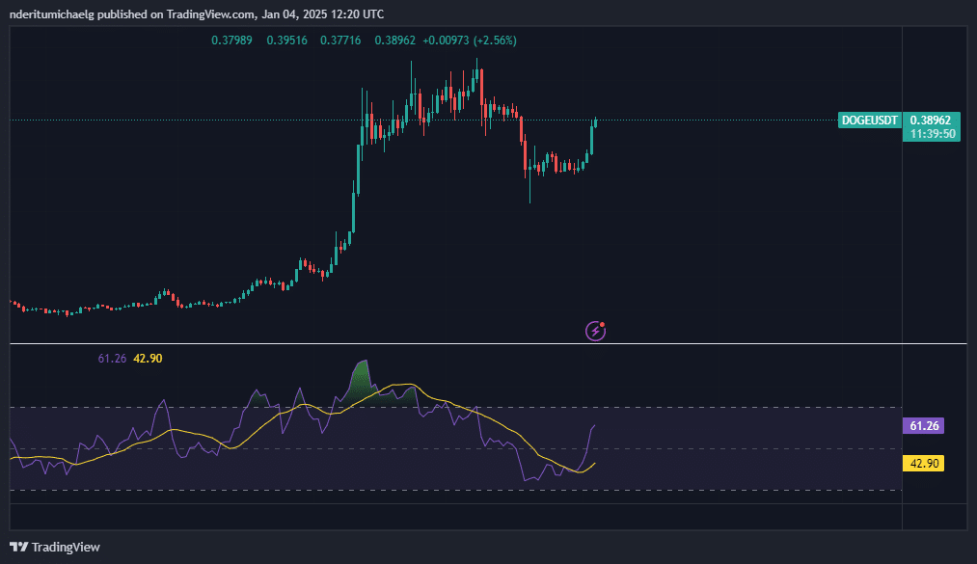Click the lightning bolt quick-action icon

click(594, 330)
